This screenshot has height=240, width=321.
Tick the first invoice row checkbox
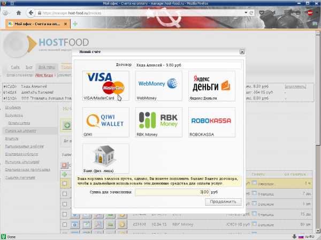65,183
